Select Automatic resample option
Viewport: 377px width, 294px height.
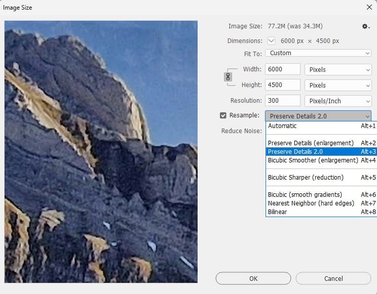pos(283,126)
